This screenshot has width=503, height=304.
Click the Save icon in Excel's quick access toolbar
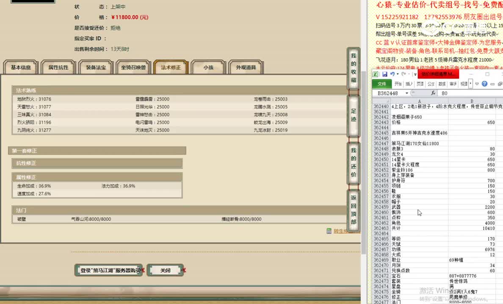pos(385,74)
